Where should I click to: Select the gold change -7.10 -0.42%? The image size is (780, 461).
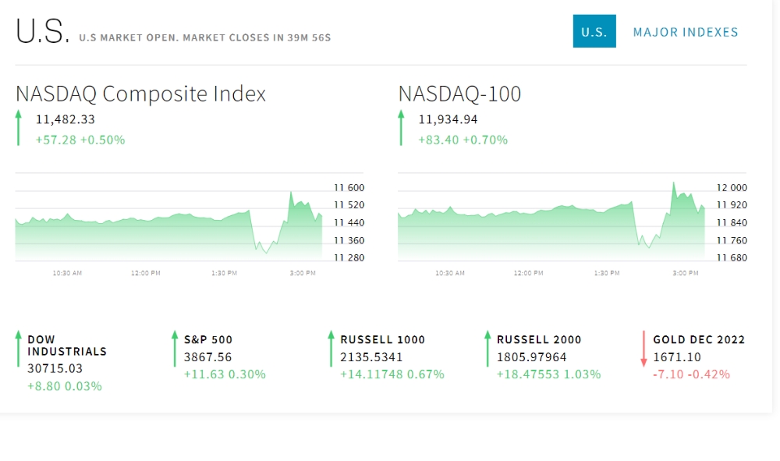(x=691, y=374)
